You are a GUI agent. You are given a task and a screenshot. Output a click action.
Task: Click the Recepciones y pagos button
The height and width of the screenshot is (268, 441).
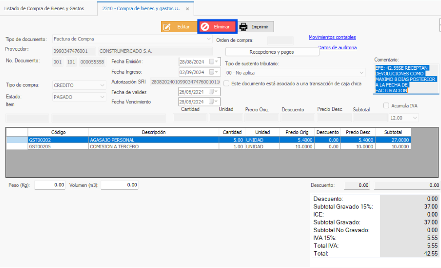[272, 52]
